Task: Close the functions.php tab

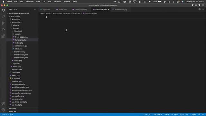Action: point(108,9)
